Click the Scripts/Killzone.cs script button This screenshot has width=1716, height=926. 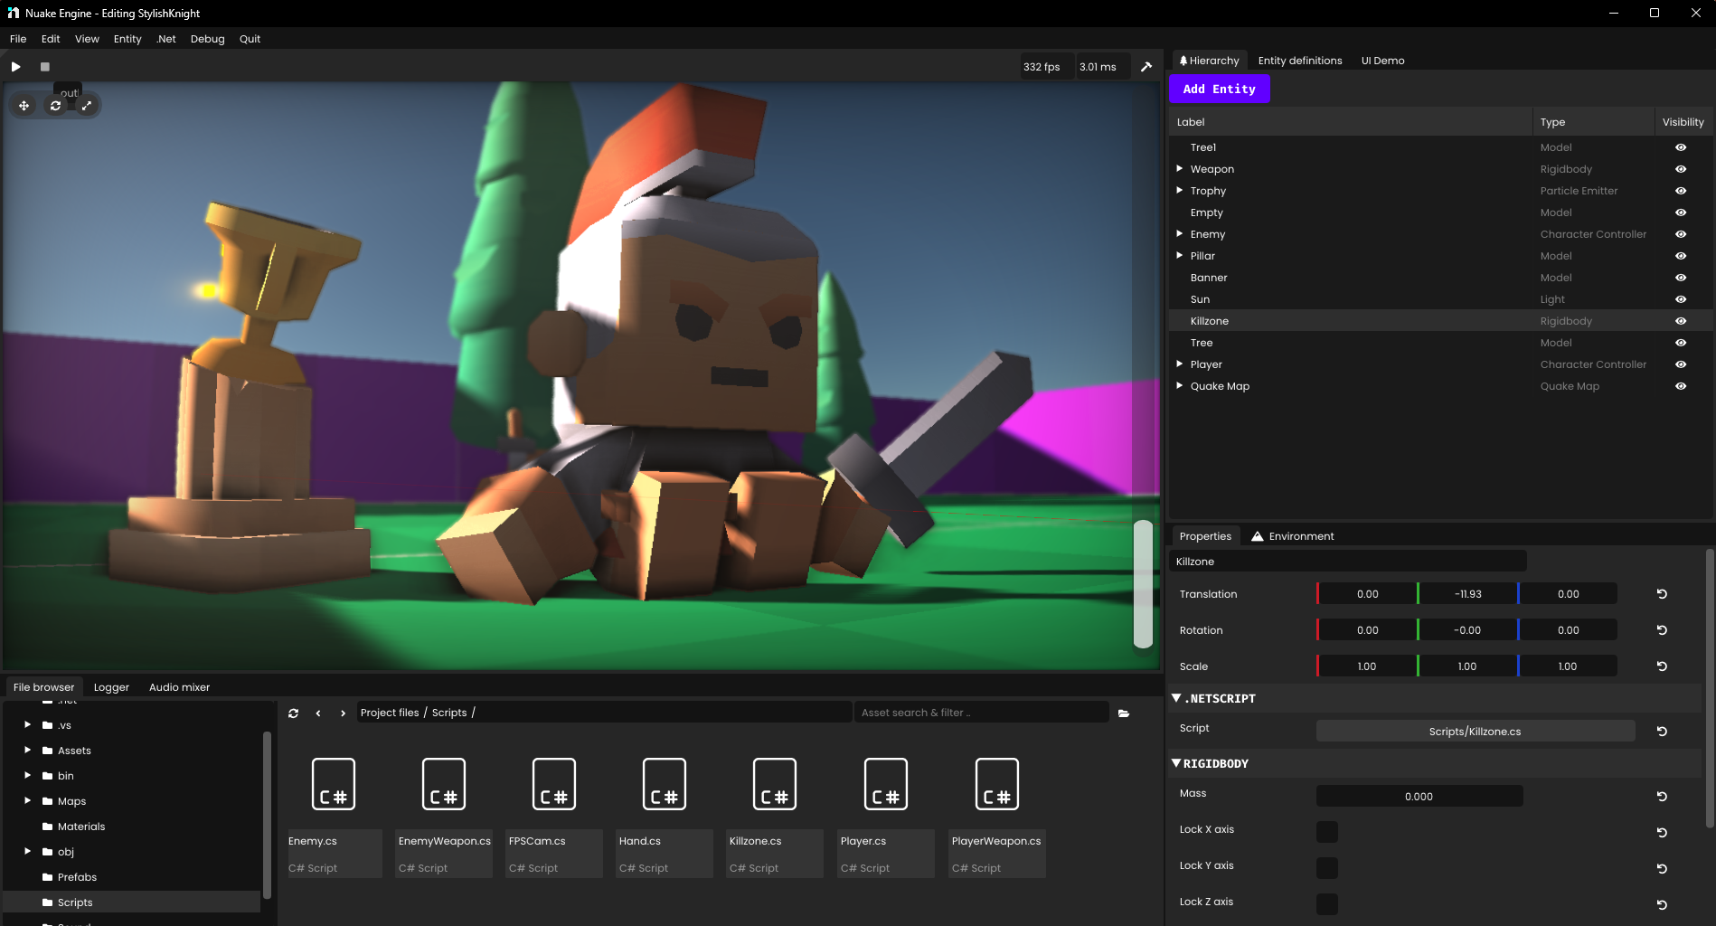click(1476, 732)
